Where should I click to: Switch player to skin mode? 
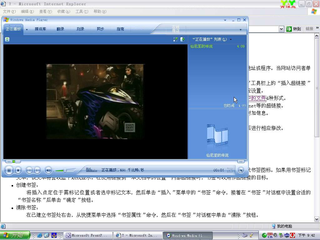(241, 170)
